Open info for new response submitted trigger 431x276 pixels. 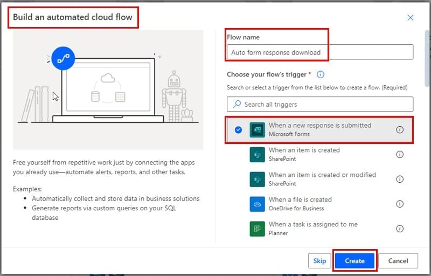pyautogui.click(x=400, y=130)
